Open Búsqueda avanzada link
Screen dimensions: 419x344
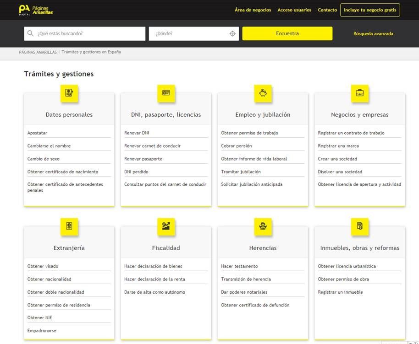[373, 33]
